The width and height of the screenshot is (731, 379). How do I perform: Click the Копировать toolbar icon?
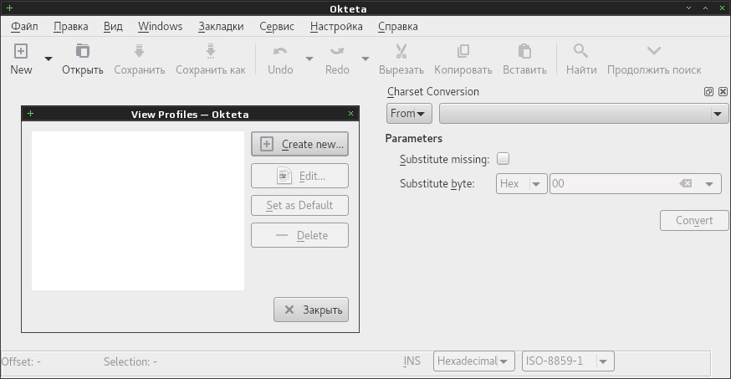(463, 51)
